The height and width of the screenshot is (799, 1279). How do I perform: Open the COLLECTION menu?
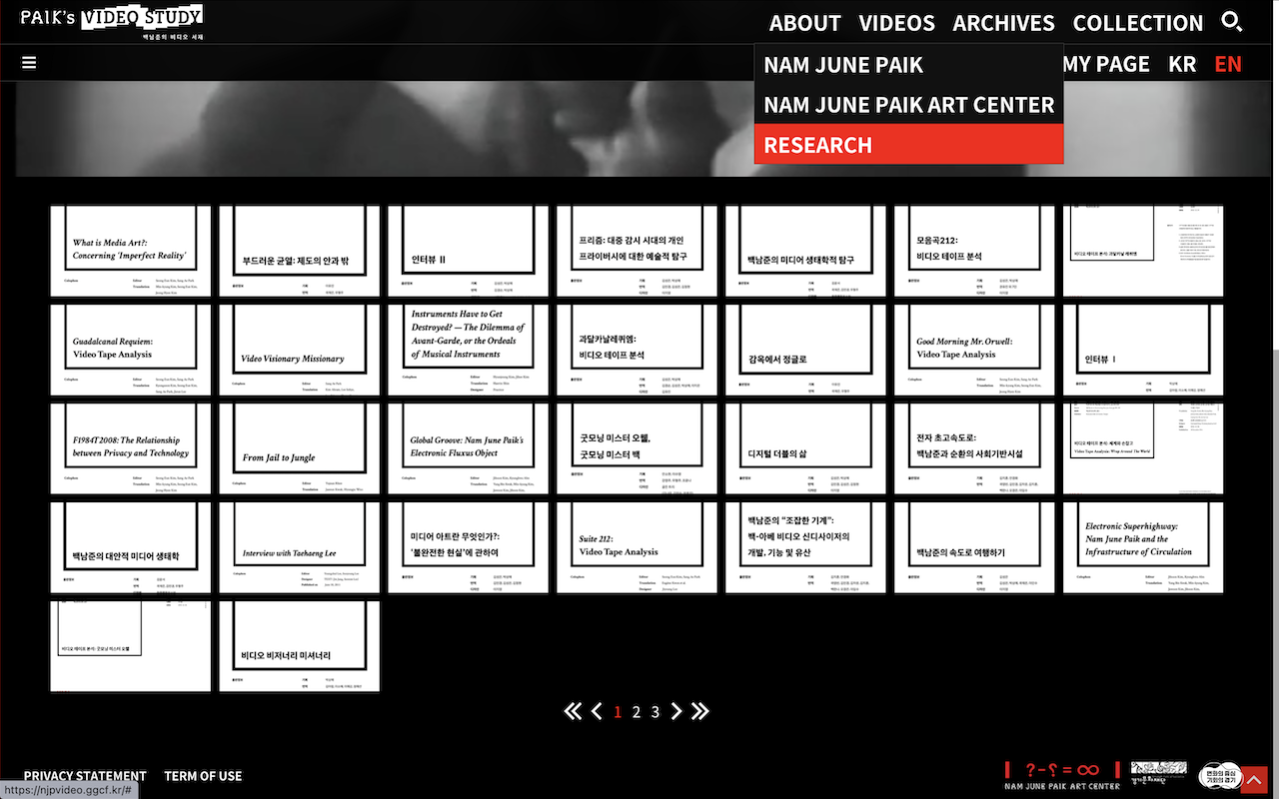click(1138, 23)
